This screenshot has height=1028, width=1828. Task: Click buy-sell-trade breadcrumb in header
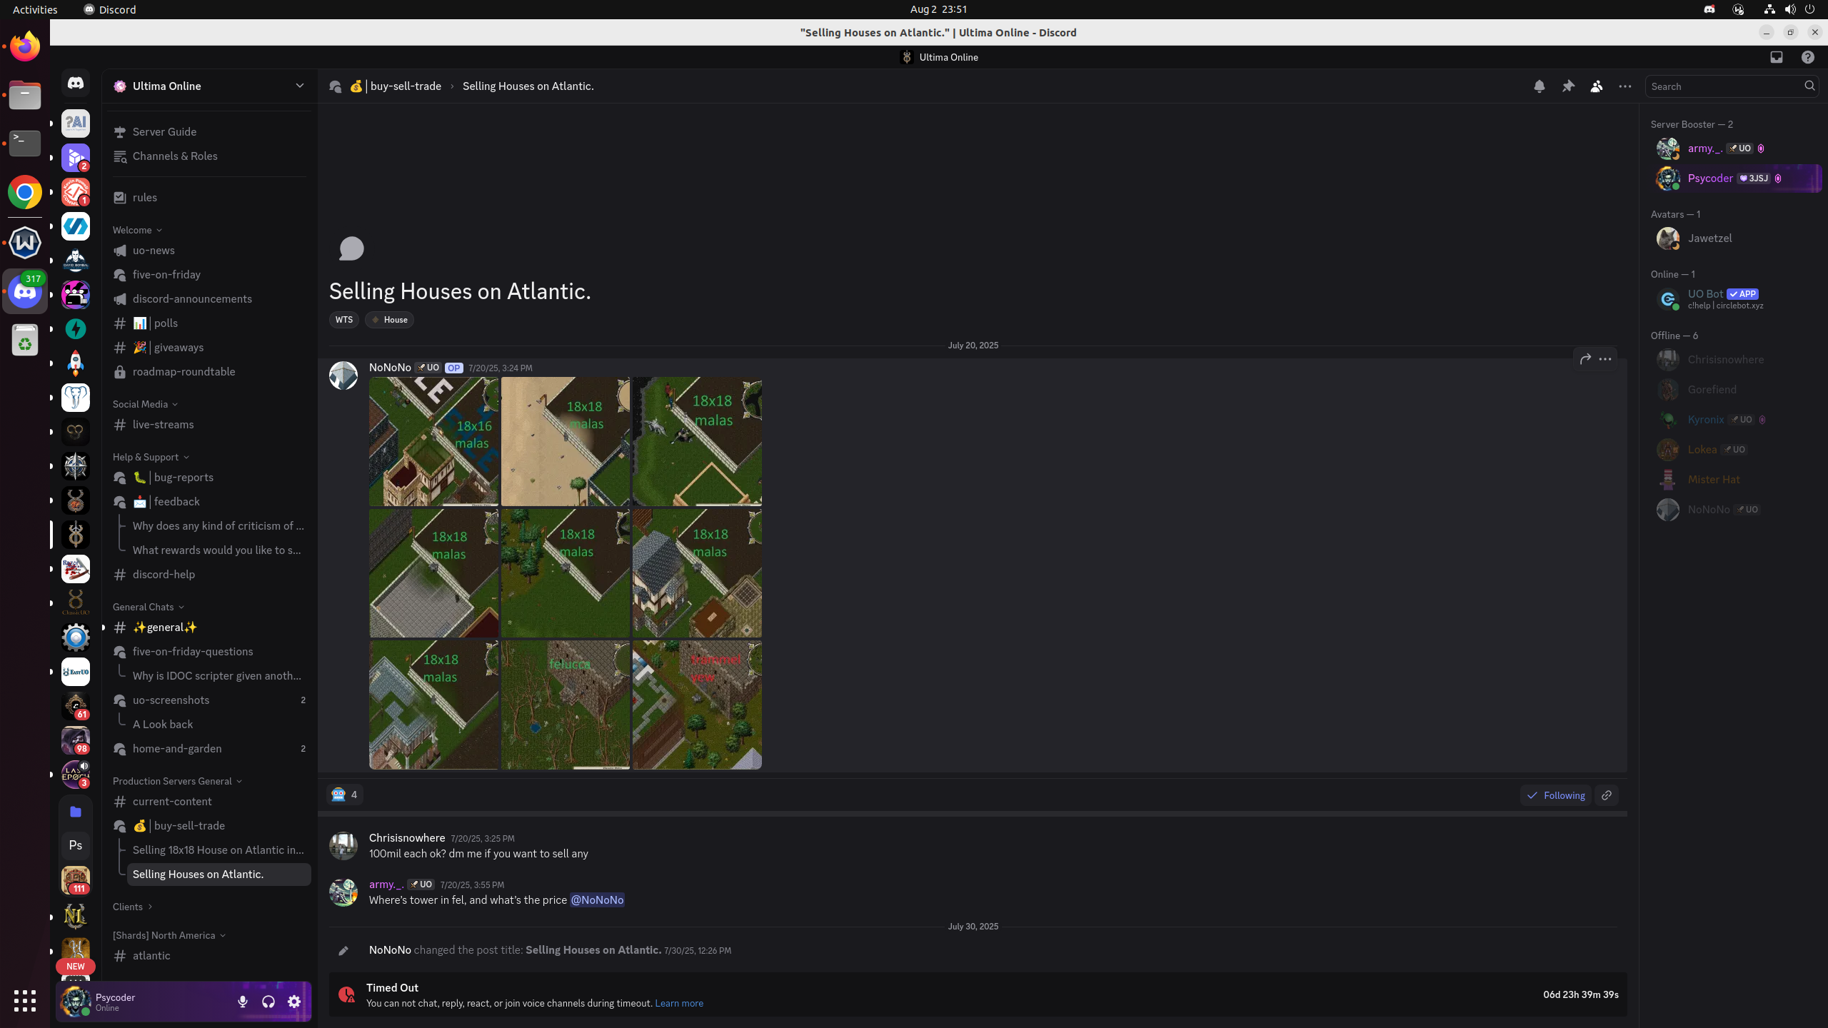point(395,86)
